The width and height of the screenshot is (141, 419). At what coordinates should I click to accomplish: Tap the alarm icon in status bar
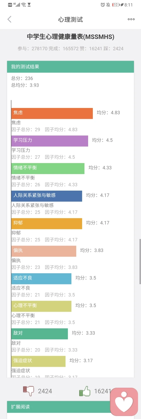(103, 5)
